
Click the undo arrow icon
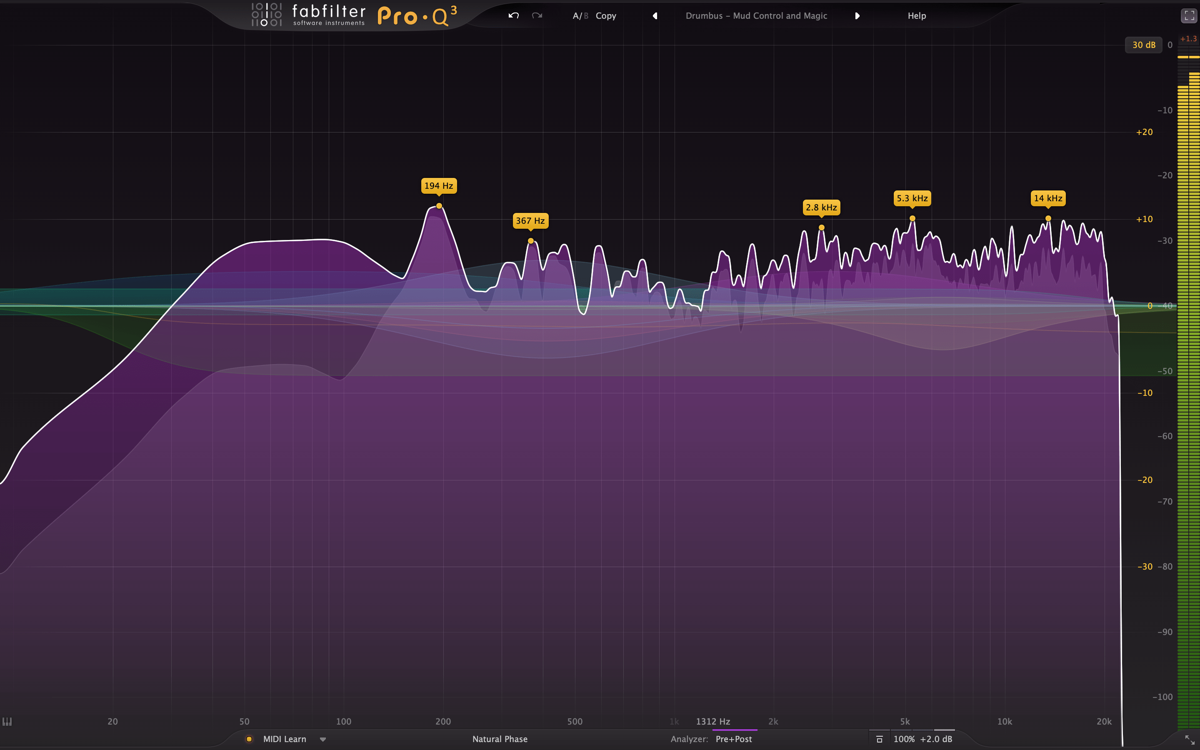[x=514, y=15]
